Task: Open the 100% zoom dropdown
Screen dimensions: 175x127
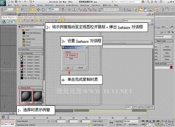Action: tap(130, 107)
